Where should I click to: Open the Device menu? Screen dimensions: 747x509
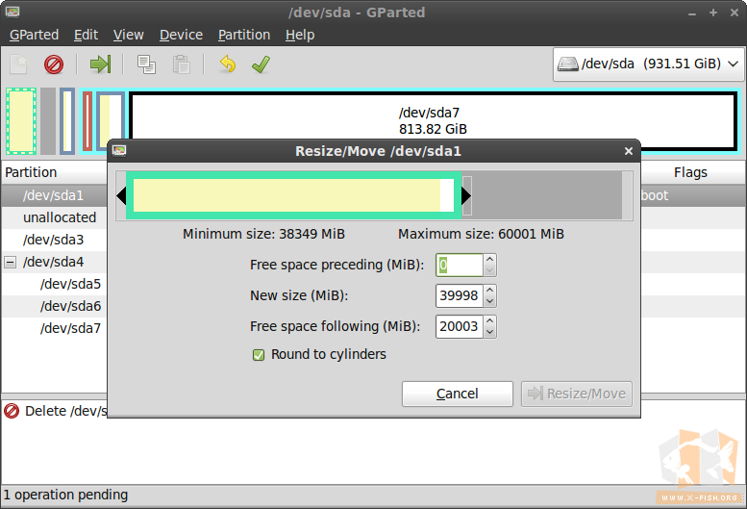click(181, 35)
